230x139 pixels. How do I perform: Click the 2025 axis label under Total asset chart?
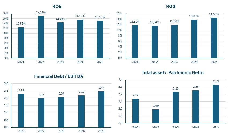[x=216, y=127]
